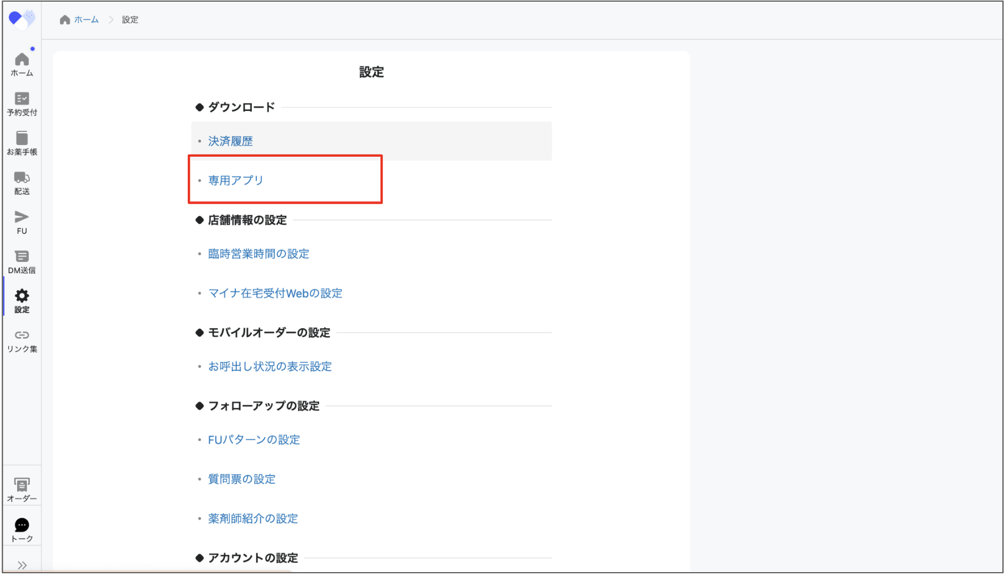The width and height of the screenshot is (1005, 576).
Task: Select the 予約受付 reservation icon
Action: 22,104
